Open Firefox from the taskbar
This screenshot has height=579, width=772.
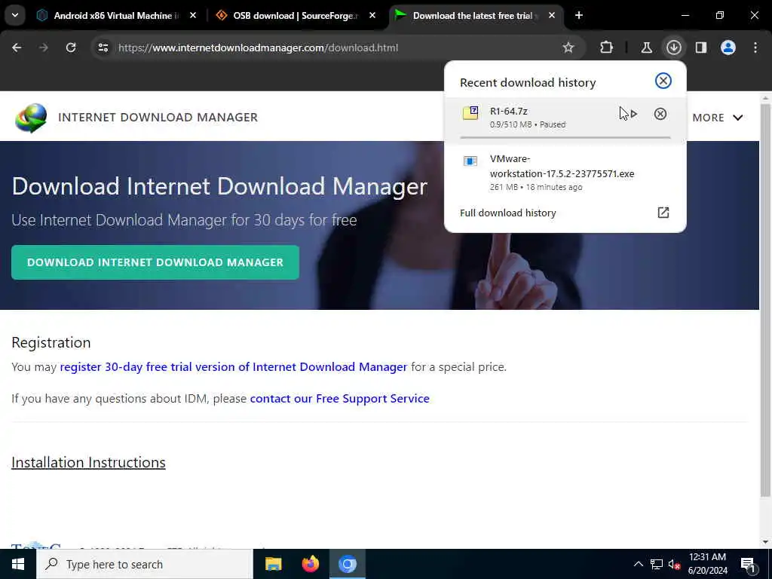click(x=310, y=564)
